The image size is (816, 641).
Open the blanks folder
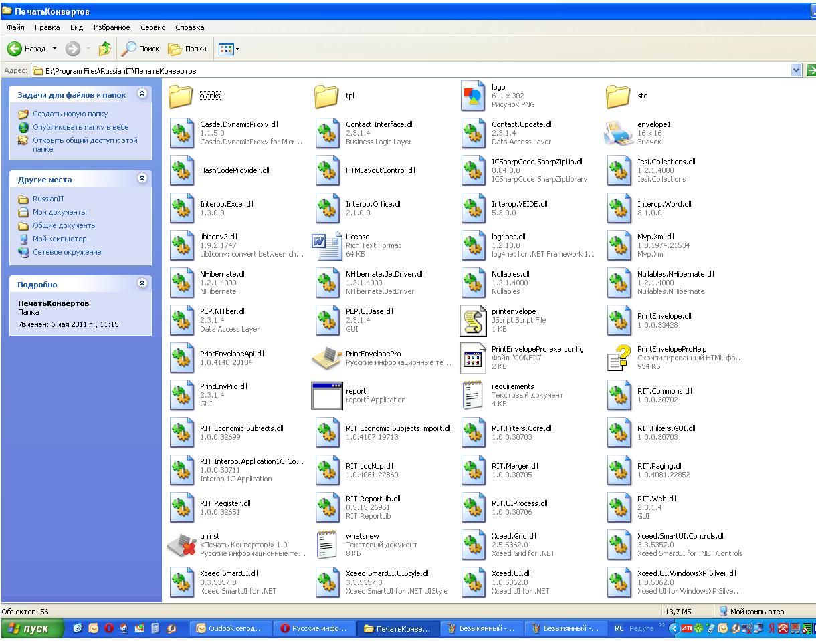pyautogui.click(x=181, y=96)
